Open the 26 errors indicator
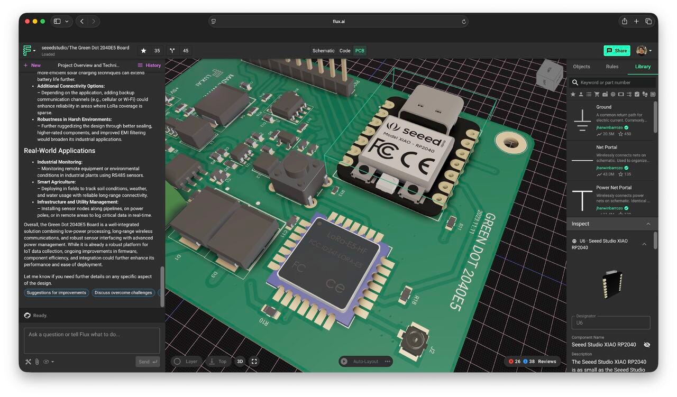This screenshot has height=397, width=677. point(514,362)
